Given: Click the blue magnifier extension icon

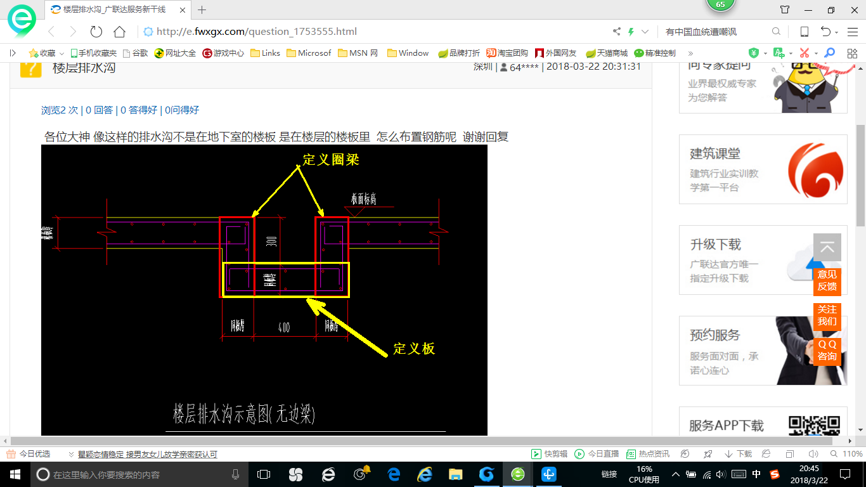Looking at the screenshot, I should (x=829, y=53).
